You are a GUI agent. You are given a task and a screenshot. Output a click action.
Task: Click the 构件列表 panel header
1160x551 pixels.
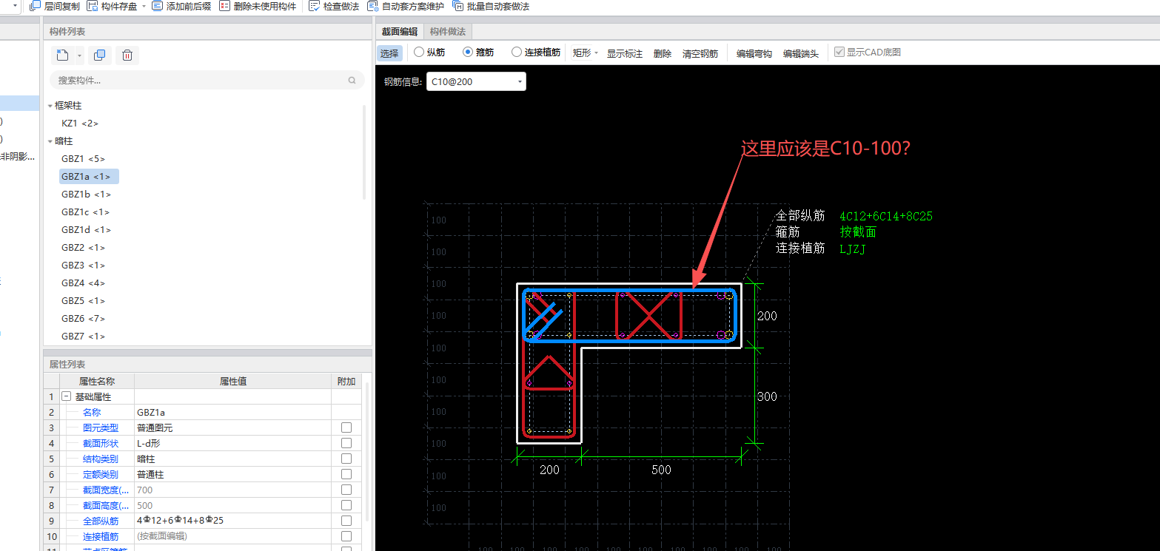[207, 32]
